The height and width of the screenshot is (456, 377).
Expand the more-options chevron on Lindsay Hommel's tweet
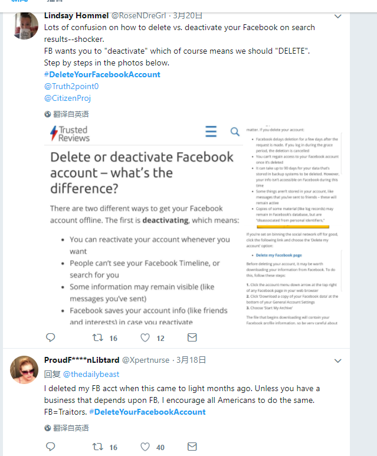(x=338, y=17)
